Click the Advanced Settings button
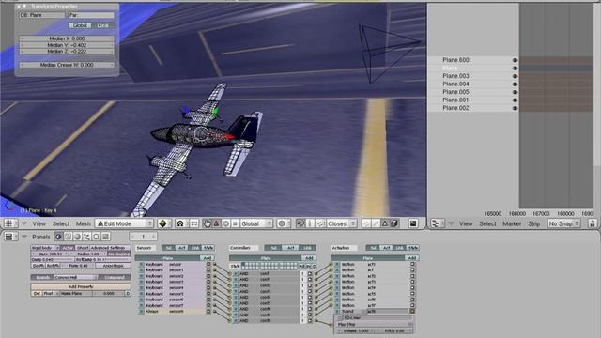Image resolution: width=601 pixels, height=338 pixels. (x=111, y=248)
